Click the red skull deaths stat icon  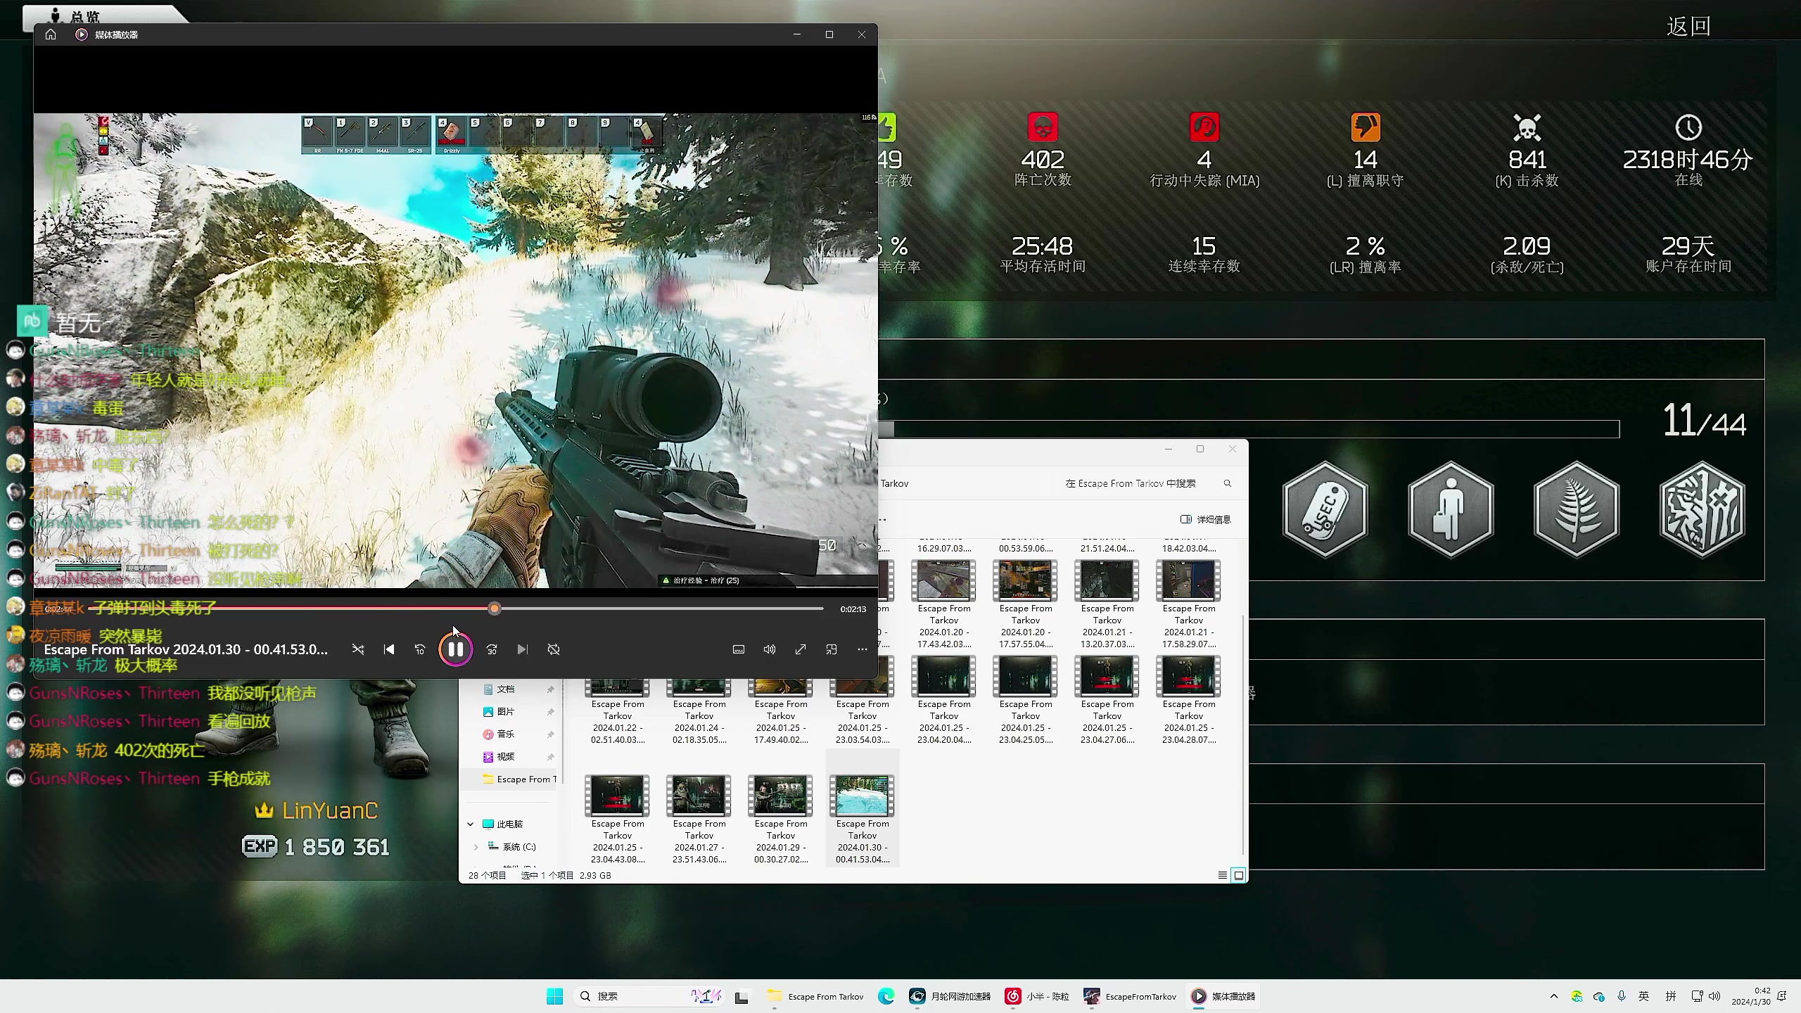(x=1043, y=127)
